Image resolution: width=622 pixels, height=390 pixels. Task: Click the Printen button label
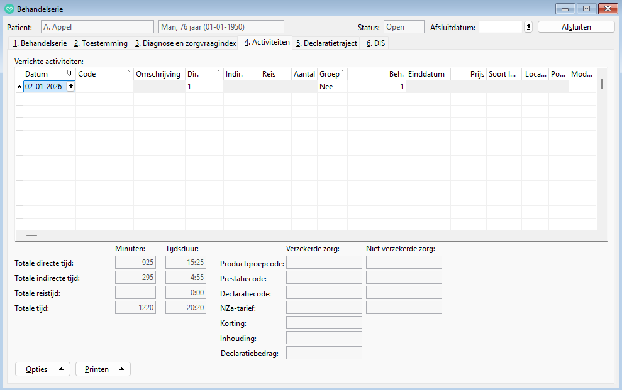tap(96, 369)
